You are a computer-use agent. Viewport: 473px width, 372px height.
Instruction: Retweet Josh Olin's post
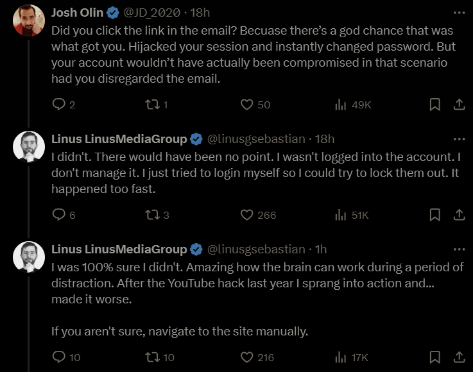click(153, 105)
